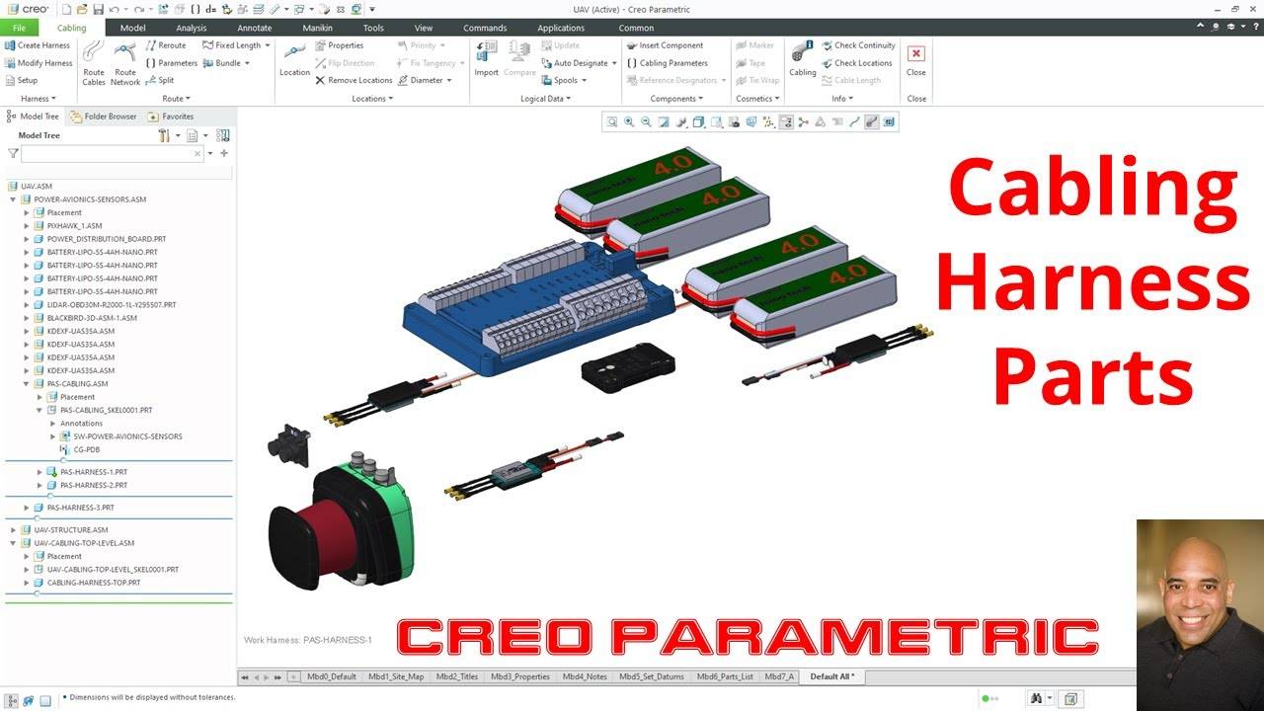This screenshot has width=1264, height=711.
Task: Open the Favorites tab
Action: [171, 117]
